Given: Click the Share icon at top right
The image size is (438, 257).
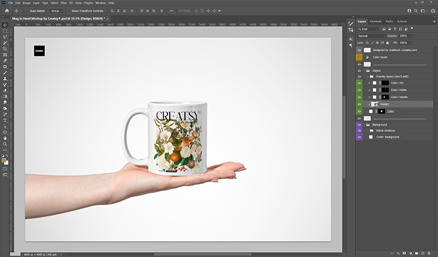Looking at the screenshot, I should point(433,11).
